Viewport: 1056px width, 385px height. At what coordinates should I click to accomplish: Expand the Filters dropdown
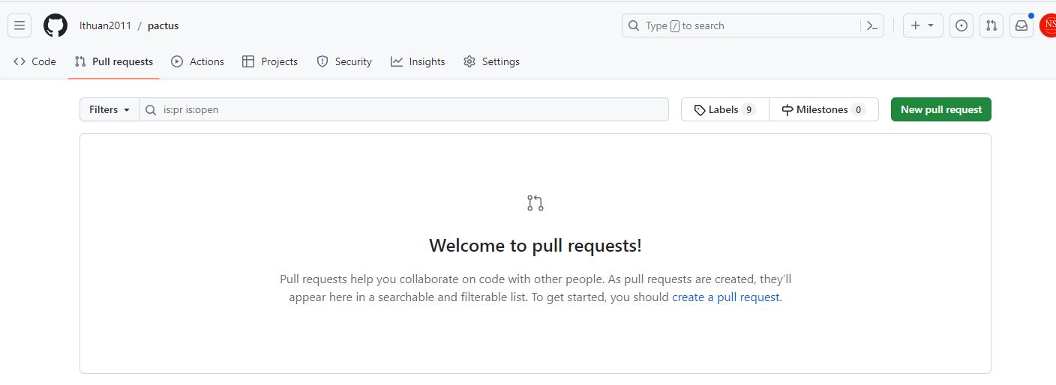tap(109, 109)
